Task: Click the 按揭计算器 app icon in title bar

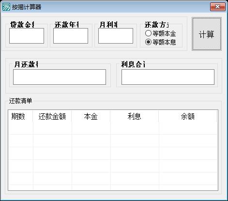Action: pyautogui.click(x=6, y=7)
